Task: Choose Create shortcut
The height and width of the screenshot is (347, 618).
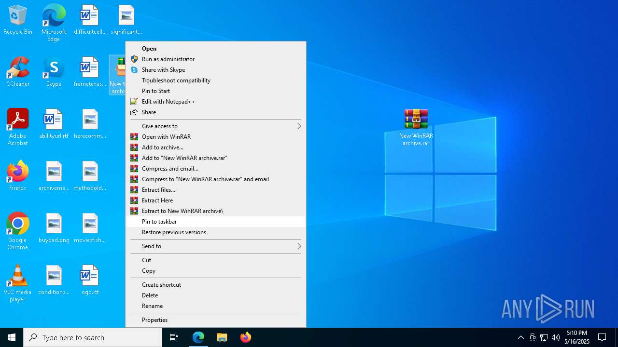Action: 216,285
